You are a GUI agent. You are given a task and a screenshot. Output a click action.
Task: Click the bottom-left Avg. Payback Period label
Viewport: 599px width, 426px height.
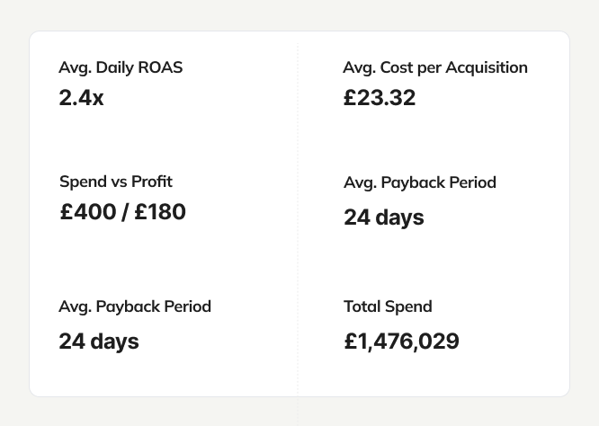(x=135, y=306)
